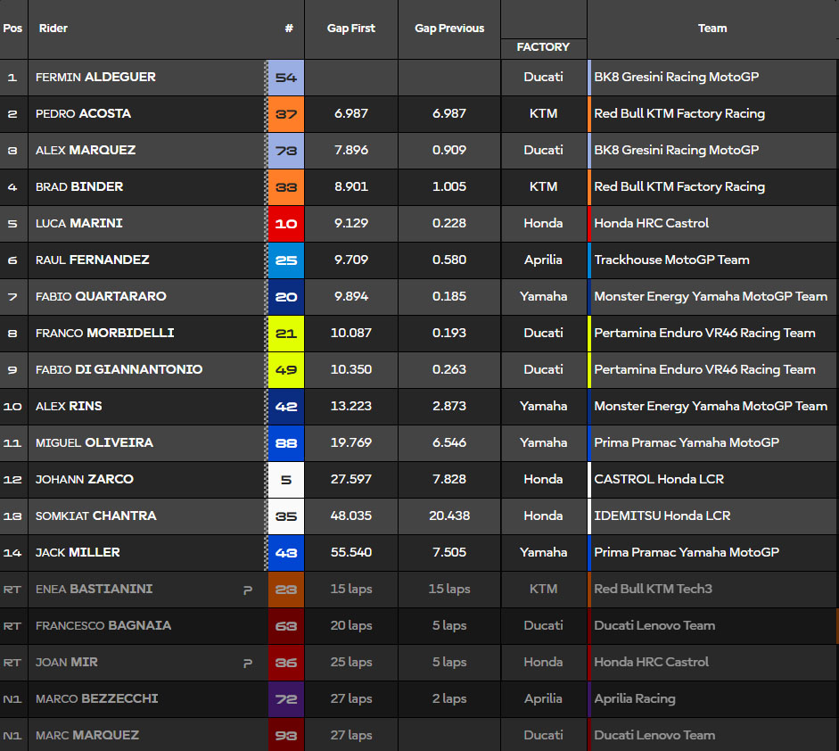
Task: Click the purple number 72 badge
Action: [286, 699]
